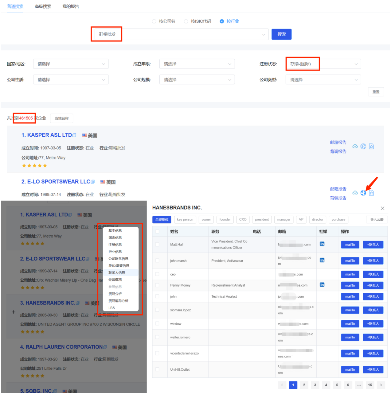Open the 注册状态 dropdown showing 存续-(国际)

[323, 64]
